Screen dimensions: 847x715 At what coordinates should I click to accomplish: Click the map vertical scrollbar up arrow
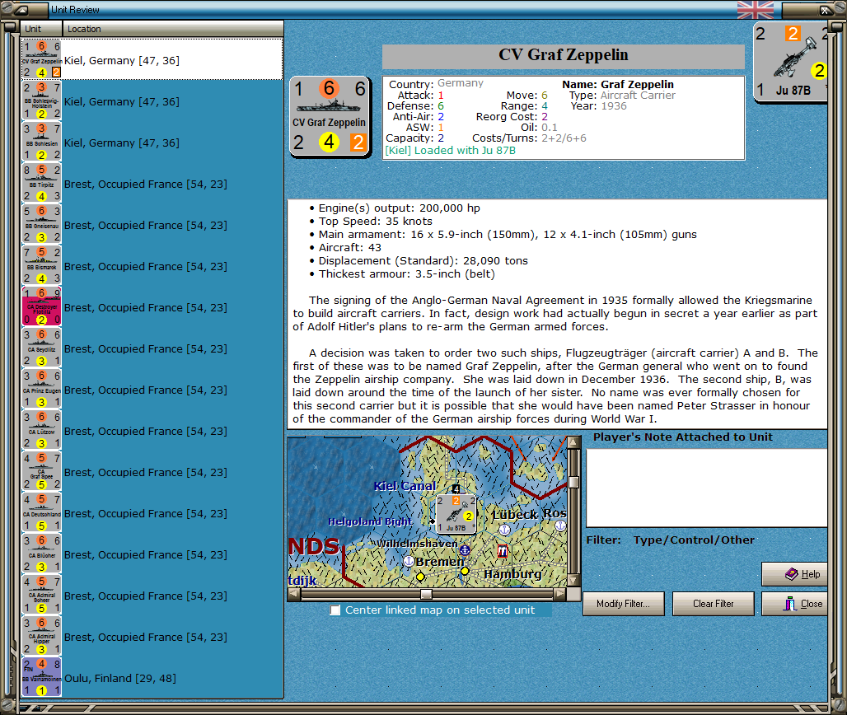pos(573,442)
